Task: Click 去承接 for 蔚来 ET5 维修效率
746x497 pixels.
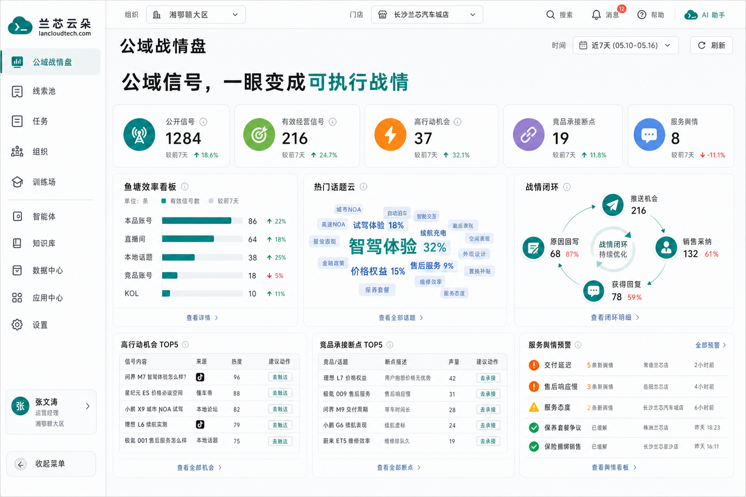Action: (x=488, y=441)
